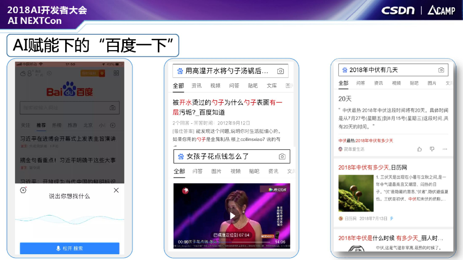Close the voice search panel with the X
This screenshot has width=463, height=260.
[116, 190]
